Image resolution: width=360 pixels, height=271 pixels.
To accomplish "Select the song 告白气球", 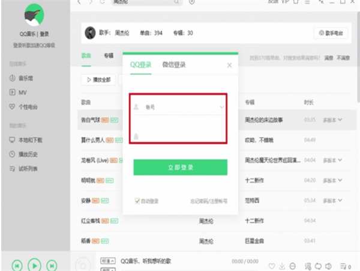I will point(91,120).
